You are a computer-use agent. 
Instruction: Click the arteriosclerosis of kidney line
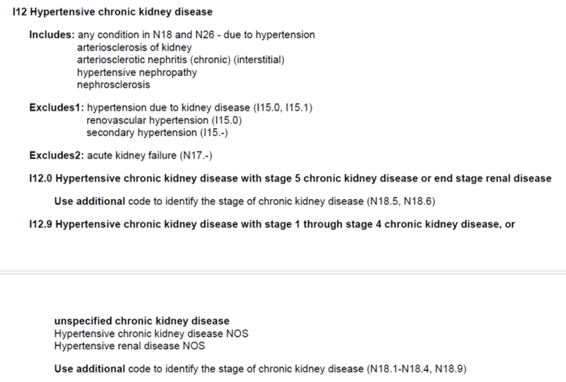click(x=134, y=47)
